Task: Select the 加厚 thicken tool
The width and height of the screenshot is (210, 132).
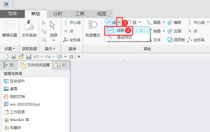Action: pos(175,31)
